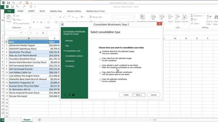Screen dimensions: 218x122
Task: Click the Insert cells icon
Action: pyautogui.click(x=170, y=17)
